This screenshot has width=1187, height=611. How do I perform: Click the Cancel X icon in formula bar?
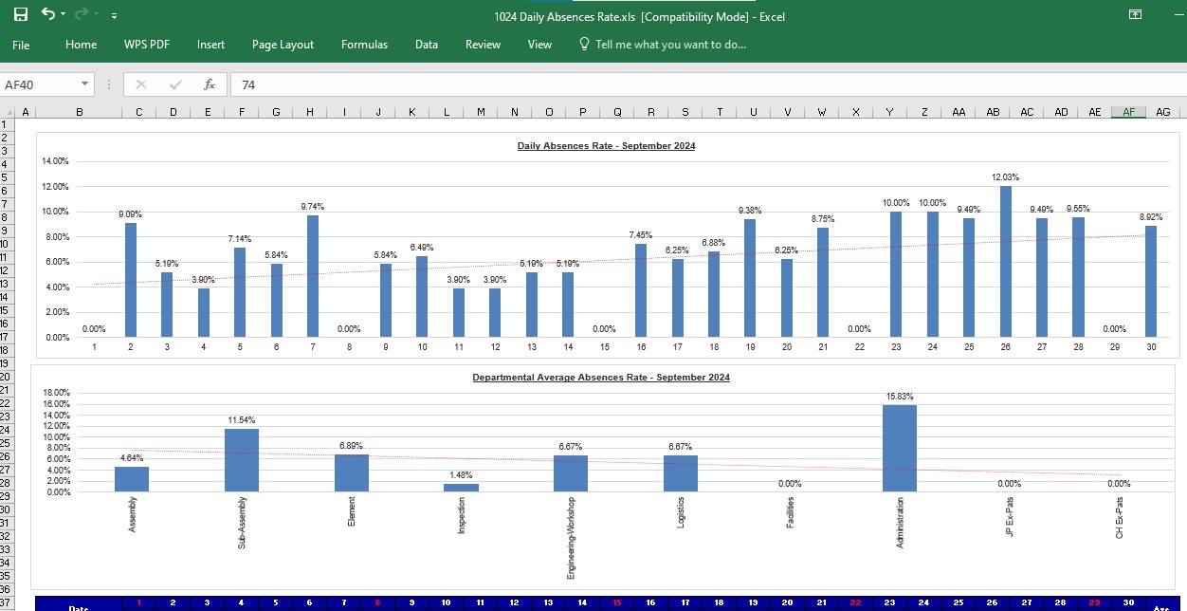tap(141, 84)
